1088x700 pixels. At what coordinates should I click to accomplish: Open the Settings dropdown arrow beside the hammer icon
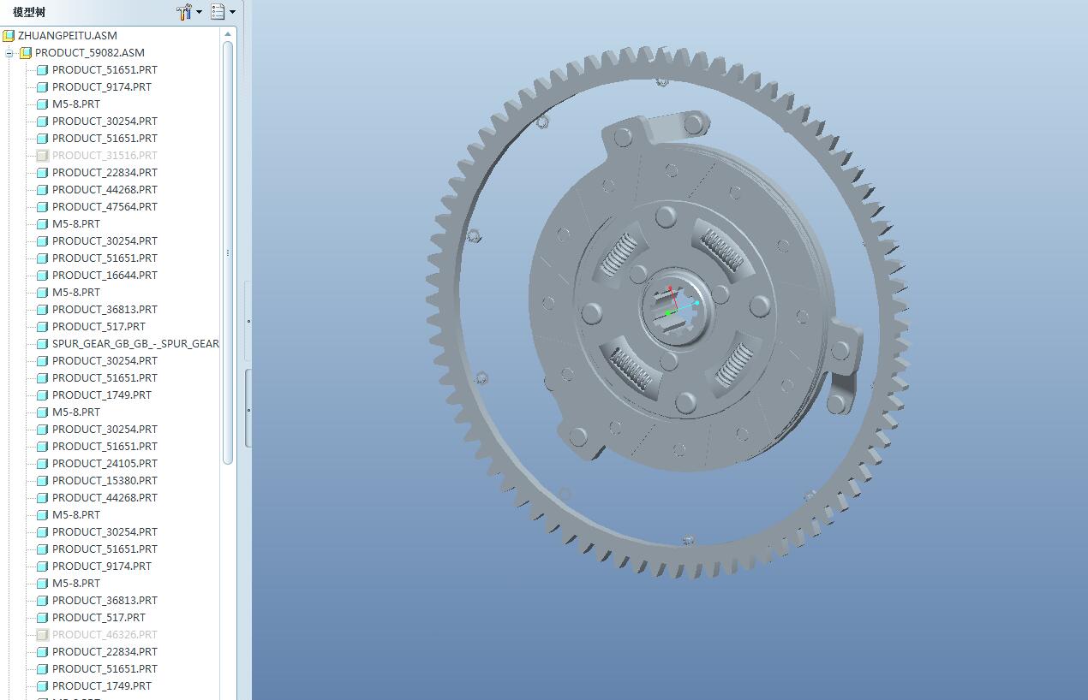200,12
